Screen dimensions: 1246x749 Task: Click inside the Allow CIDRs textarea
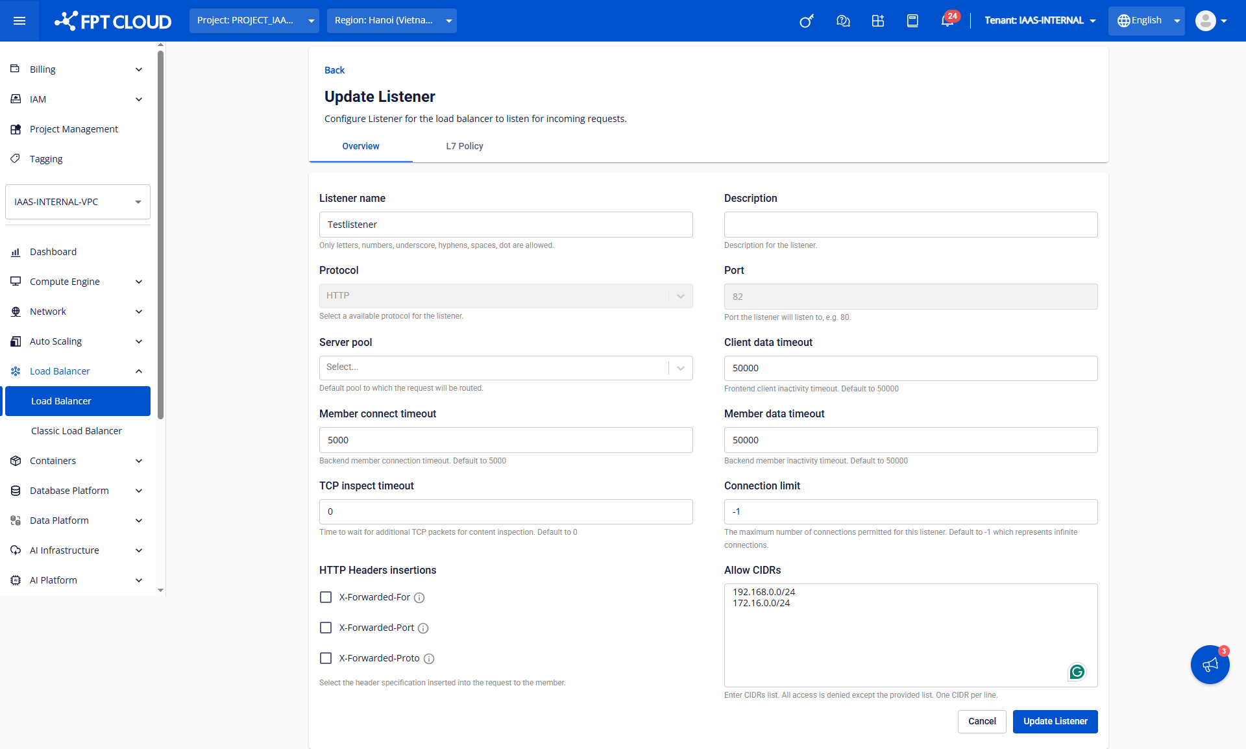(x=911, y=635)
